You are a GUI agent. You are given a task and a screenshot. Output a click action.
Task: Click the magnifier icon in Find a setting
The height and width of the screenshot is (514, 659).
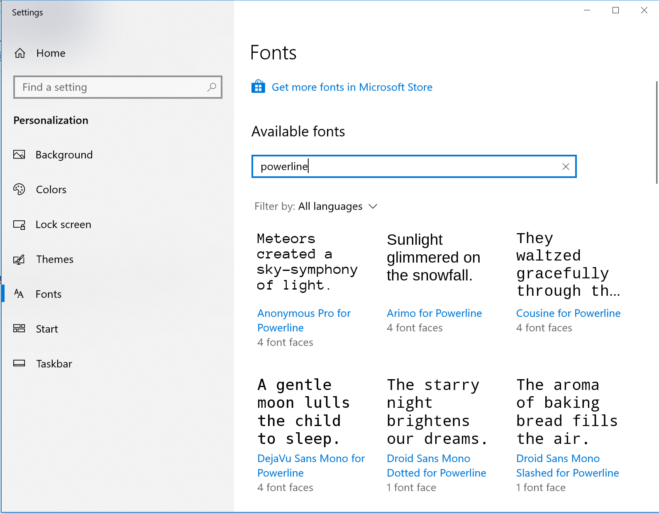[x=212, y=87]
